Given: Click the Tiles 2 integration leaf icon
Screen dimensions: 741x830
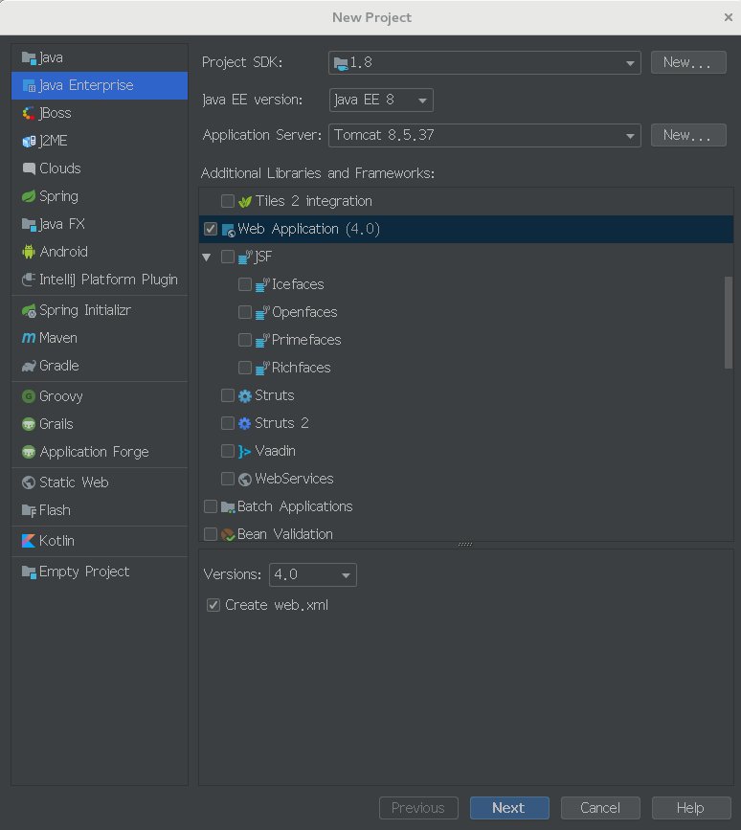Looking at the screenshot, I should point(244,202).
